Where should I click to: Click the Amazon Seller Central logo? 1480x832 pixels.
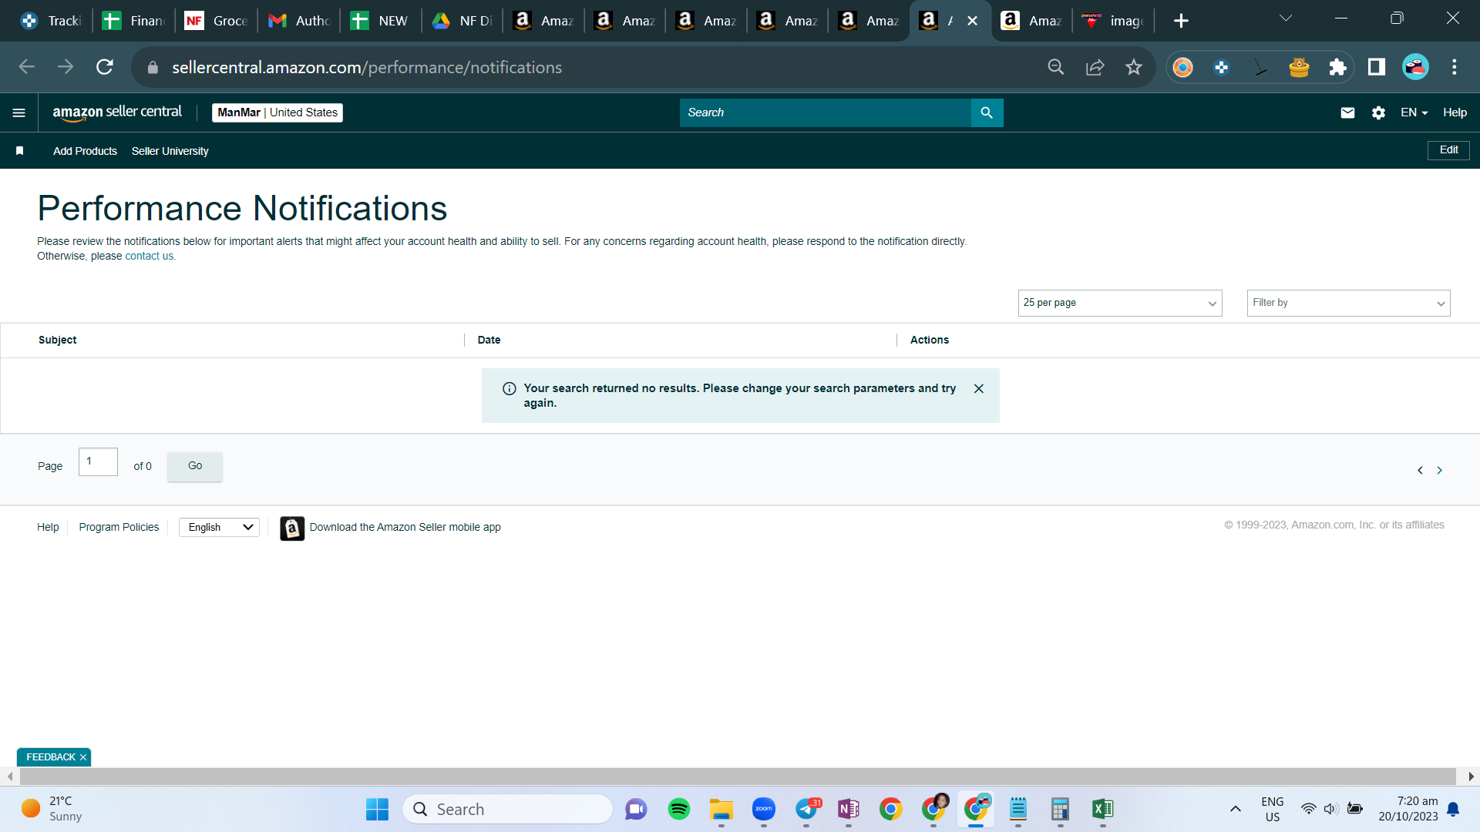point(117,112)
